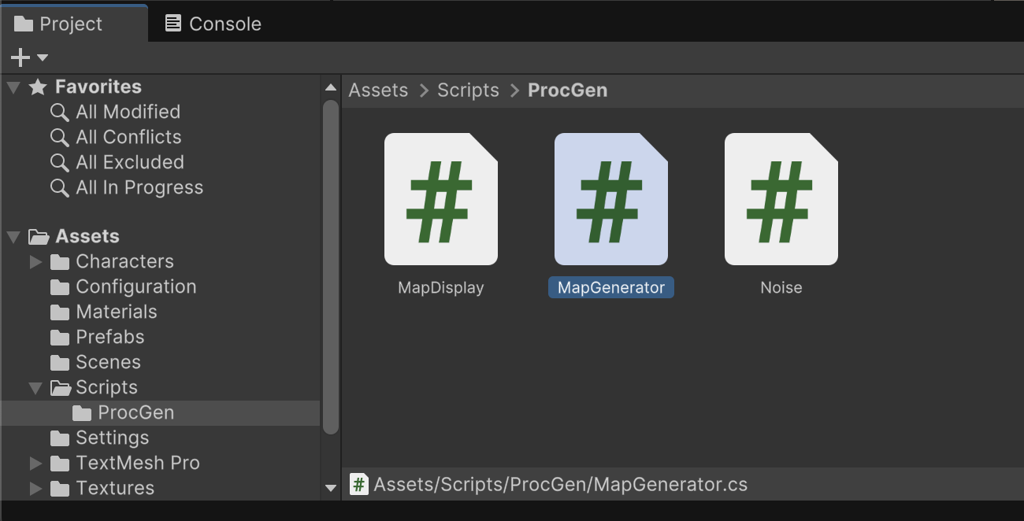Viewport: 1024px width, 521px height.
Task: Click the Favorites star icon
Action: [38, 87]
